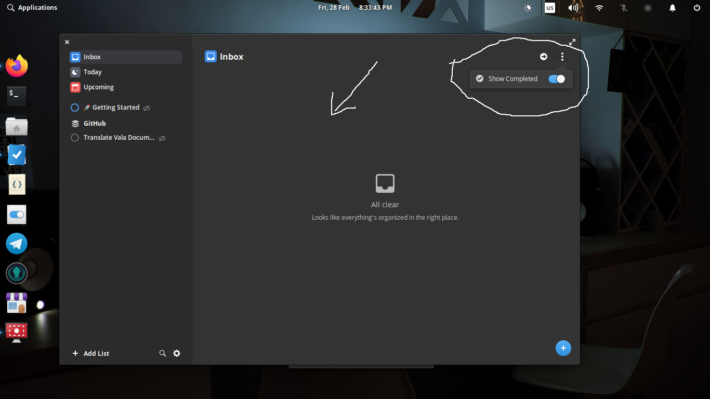Click the All clear tray icon
The width and height of the screenshot is (710, 399).
[x=385, y=184]
